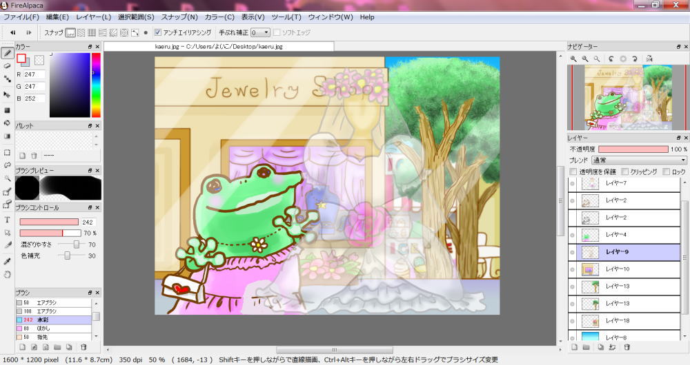Select the Text tool in left toolbar
Viewport: 690px width, 365px height.
point(7,220)
